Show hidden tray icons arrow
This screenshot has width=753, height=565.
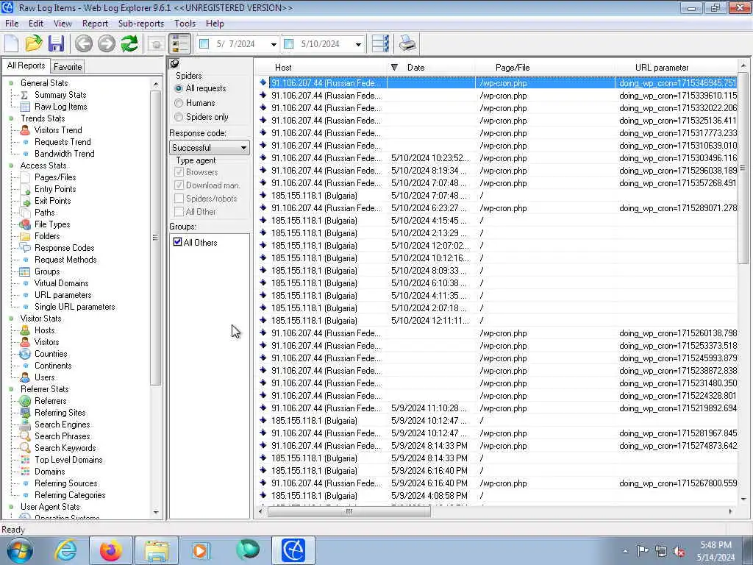pyautogui.click(x=625, y=552)
